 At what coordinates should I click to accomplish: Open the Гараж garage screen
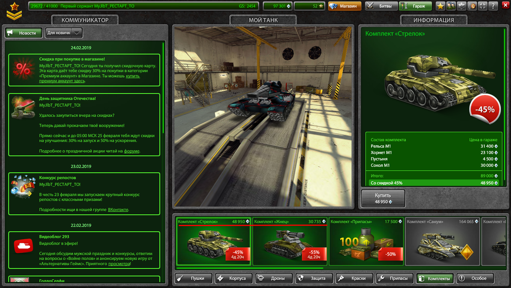[x=415, y=6]
